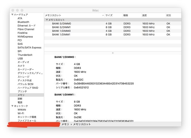Click メモリ in the bottom path bar
The height and width of the screenshot is (138, 191).
(x=65, y=124)
